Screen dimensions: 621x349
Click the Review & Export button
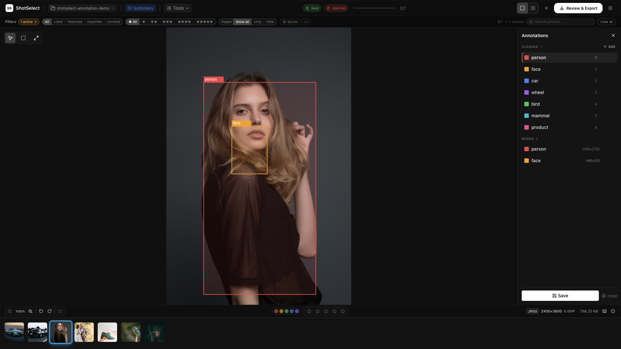(578, 8)
